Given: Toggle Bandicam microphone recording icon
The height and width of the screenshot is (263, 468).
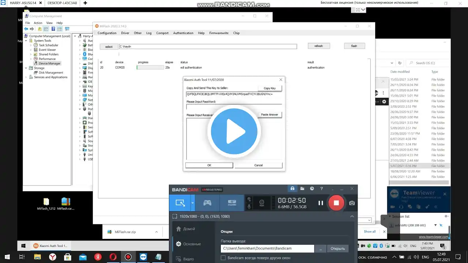Looking at the screenshot, I should pyautogui.click(x=249, y=207).
